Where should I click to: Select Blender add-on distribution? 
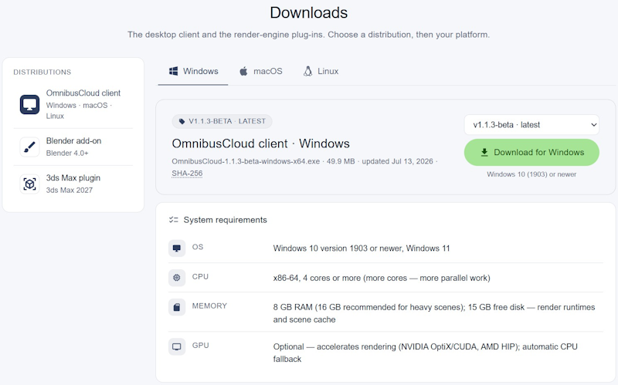tap(73, 147)
